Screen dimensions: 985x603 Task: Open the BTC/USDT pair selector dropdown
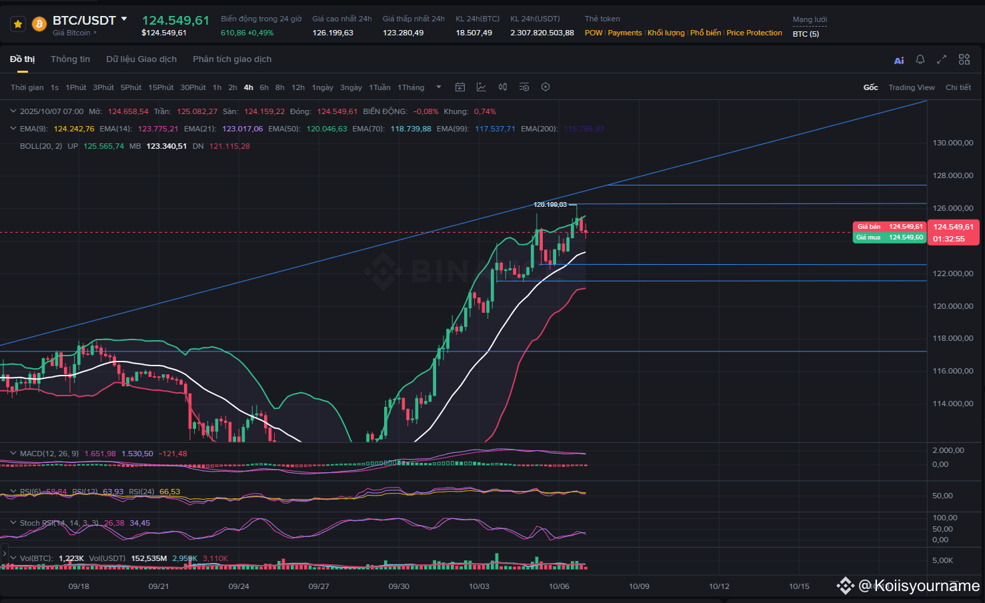[x=124, y=19]
